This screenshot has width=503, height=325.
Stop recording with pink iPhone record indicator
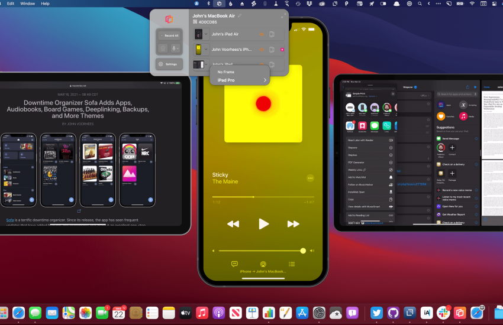point(282,50)
